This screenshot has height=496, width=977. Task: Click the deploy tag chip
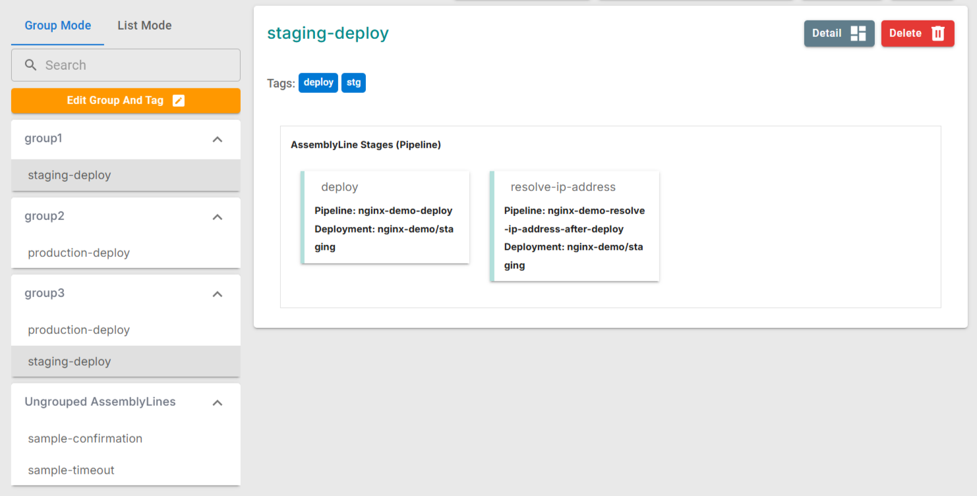click(318, 83)
